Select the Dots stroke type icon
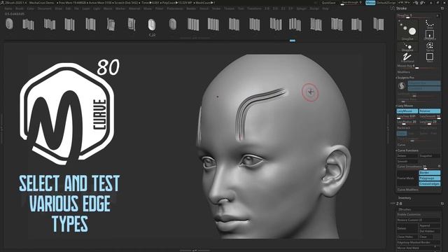The width and height of the screenshot is (448, 252). click(x=429, y=24)
